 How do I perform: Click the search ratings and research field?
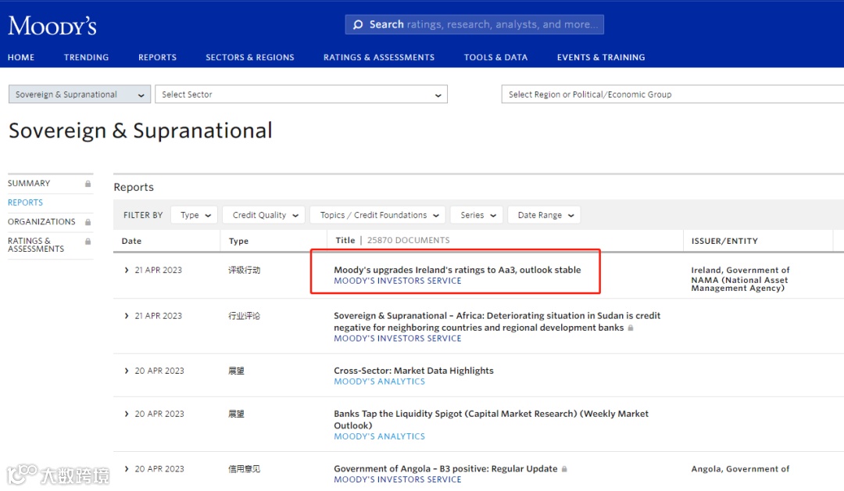pos(483,25)
